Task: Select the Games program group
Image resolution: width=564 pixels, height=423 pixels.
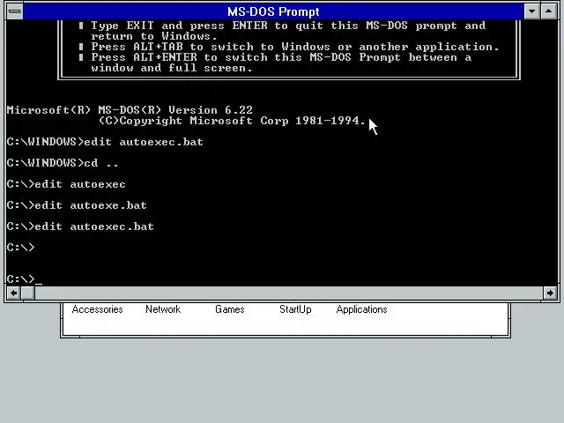Action: pyautogui.click(x=229, y=309)
